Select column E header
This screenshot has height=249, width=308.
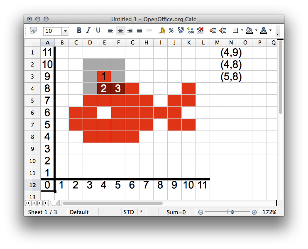tap(104, 42)
